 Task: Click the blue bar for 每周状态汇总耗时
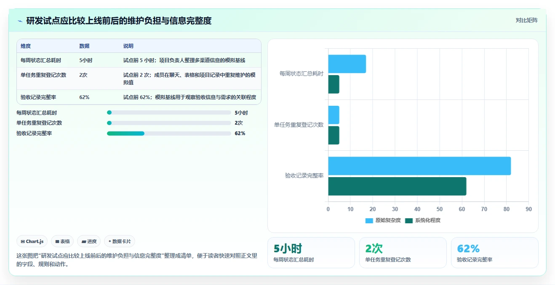click(x=347, y=64)
